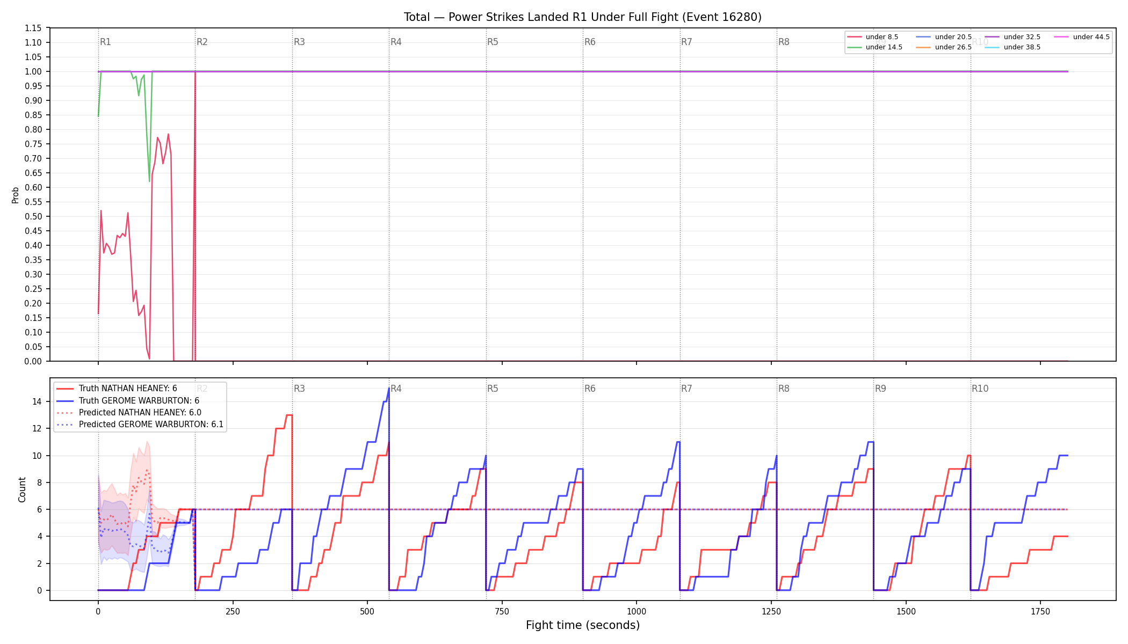Click the R1 round label in the probability chart
The width and height of the screenshot is (1128, 644).
click(x=105, y=42)
